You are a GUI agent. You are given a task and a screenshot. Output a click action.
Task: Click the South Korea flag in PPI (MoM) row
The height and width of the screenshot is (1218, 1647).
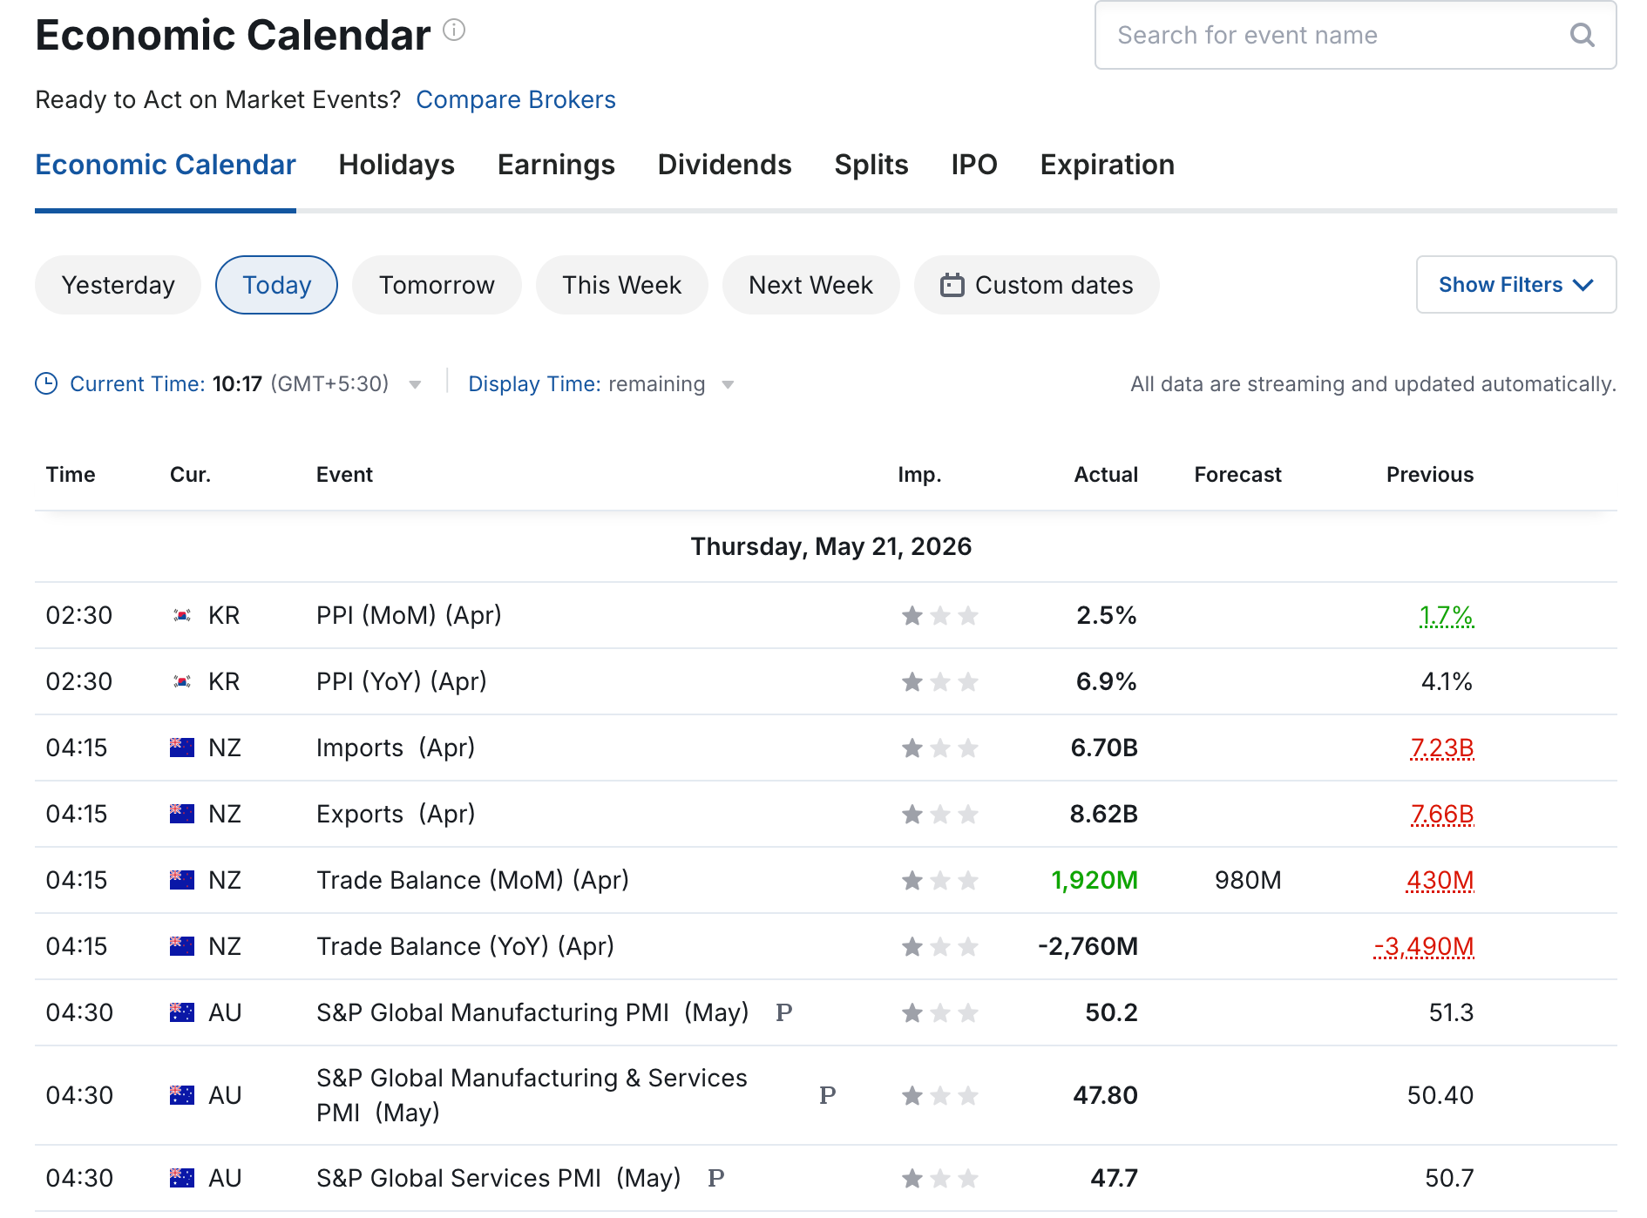182,615
